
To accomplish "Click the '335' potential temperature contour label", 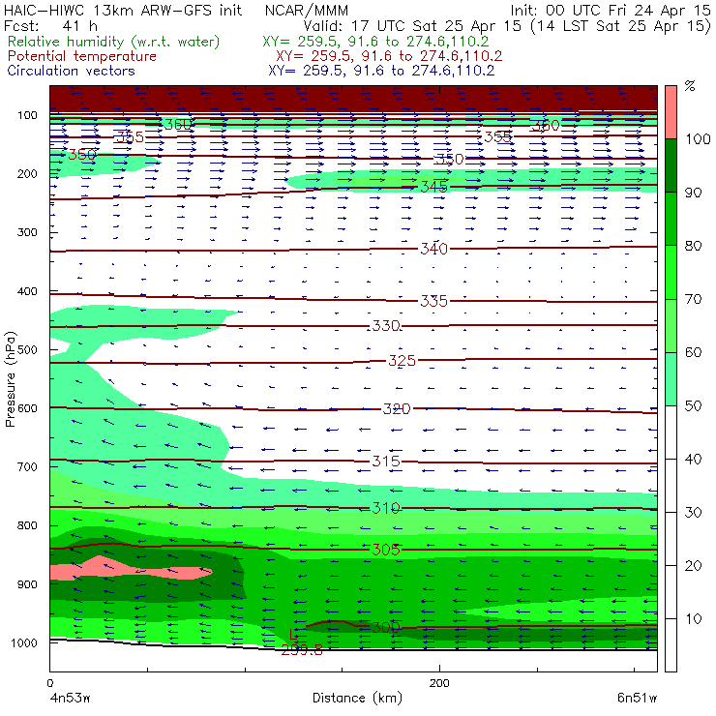I will (x=433, y=301).
